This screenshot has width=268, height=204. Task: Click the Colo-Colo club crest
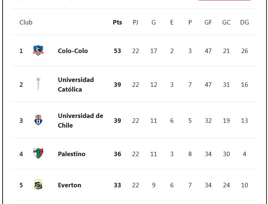[38, 50]
